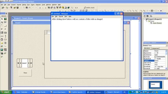Select the DirListBox folder tool

click(x=2, y=43)
